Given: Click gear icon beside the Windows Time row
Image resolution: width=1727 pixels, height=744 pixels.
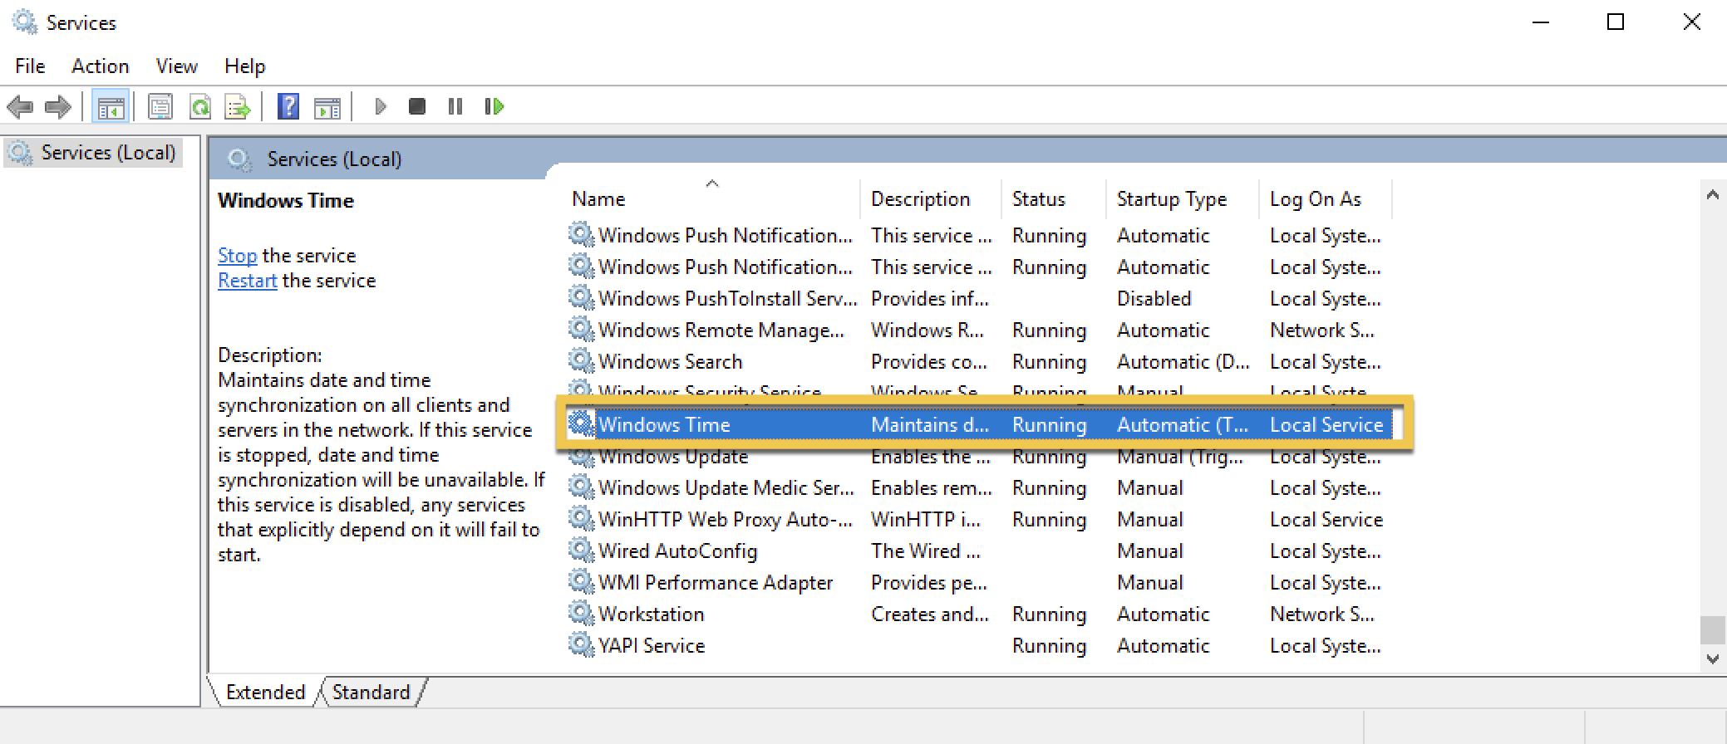Looking at the screenshot, I should [x=581, y=424].
